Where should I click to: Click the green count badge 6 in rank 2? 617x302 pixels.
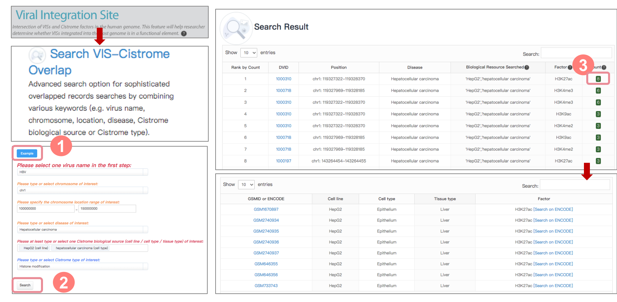click(x=598, y=91)
